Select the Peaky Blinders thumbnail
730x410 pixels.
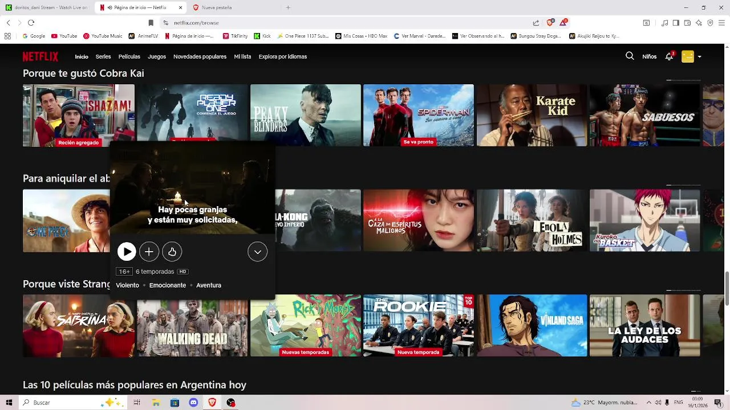coord(306,116)
